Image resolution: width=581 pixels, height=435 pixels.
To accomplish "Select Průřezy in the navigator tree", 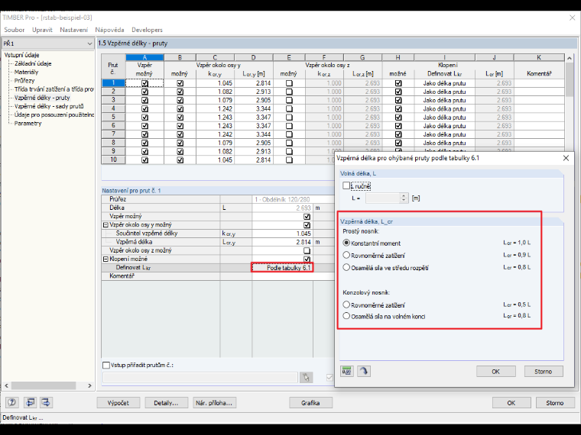I will (x=24, y=81).
